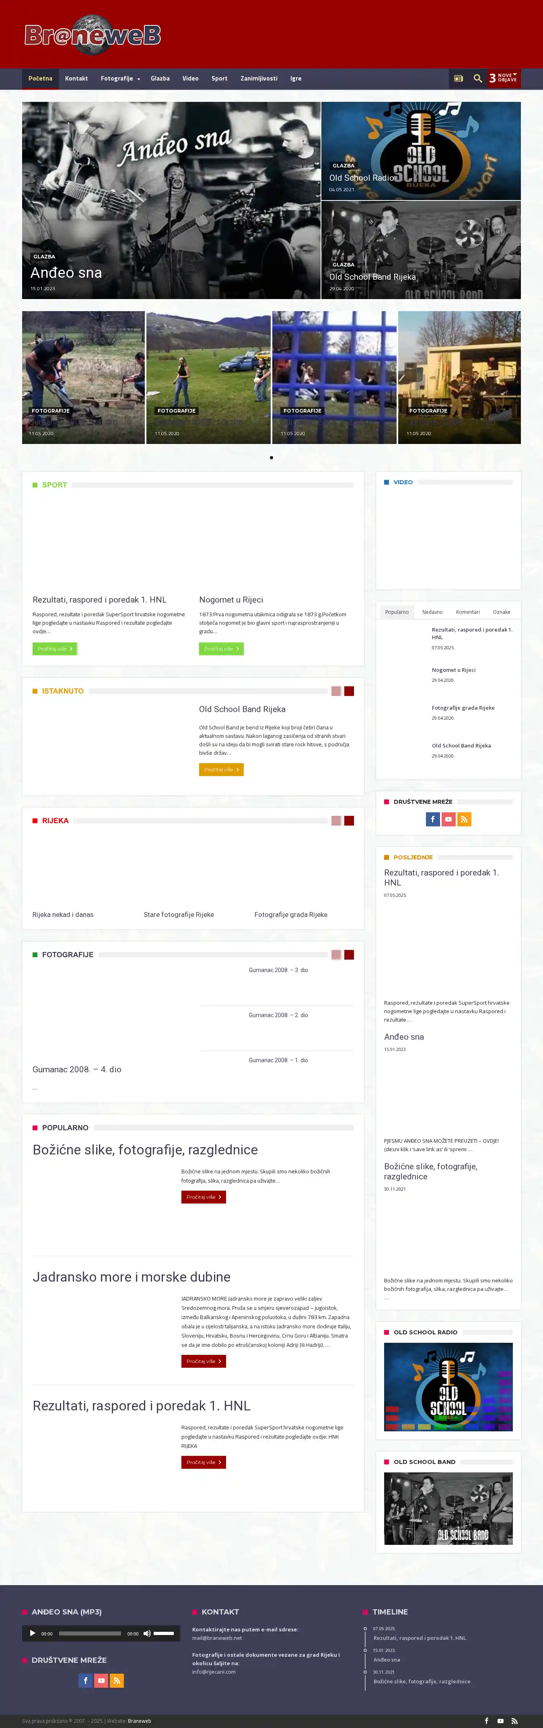
Task: Open the Jadransko more i morske dubine article
Action: (x=132, y=1277)
